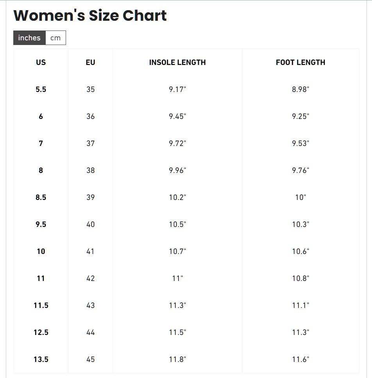The image size is (372, 378).
Task: Click EU size 41 cell
Action: (91, 252)
